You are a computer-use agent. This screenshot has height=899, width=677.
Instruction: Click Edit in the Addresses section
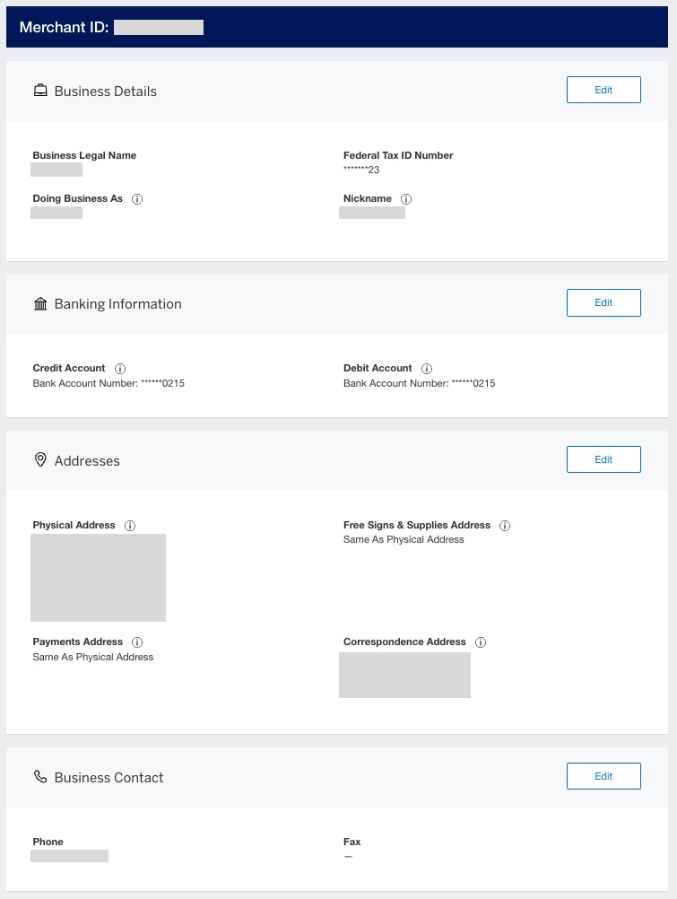coord(603,458)
